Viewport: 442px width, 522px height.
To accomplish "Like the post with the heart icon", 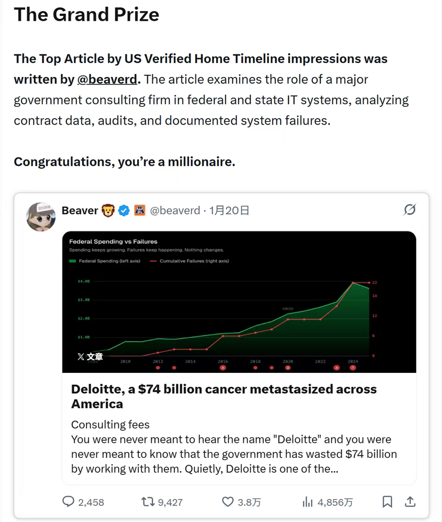I will [x=228, y=502].
